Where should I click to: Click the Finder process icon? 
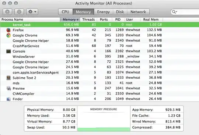[x=8, y=99]
